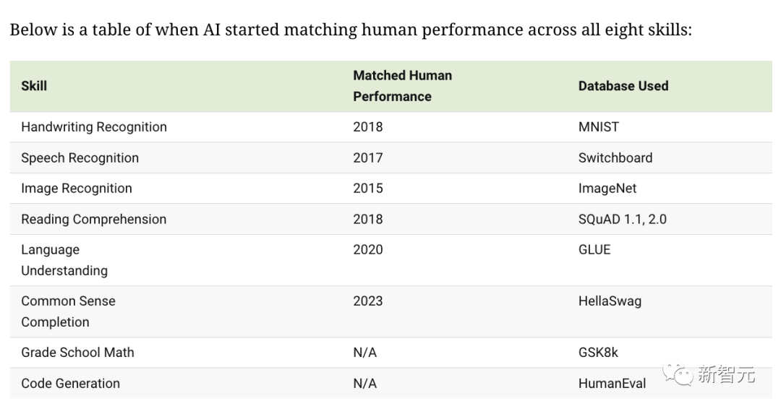The height and width of the screenshot is (409, 781).
Task: Select the Speech Recognition row label
Action: [x=80, y=158]
